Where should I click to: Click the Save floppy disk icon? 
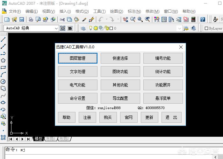pos(22,19)
